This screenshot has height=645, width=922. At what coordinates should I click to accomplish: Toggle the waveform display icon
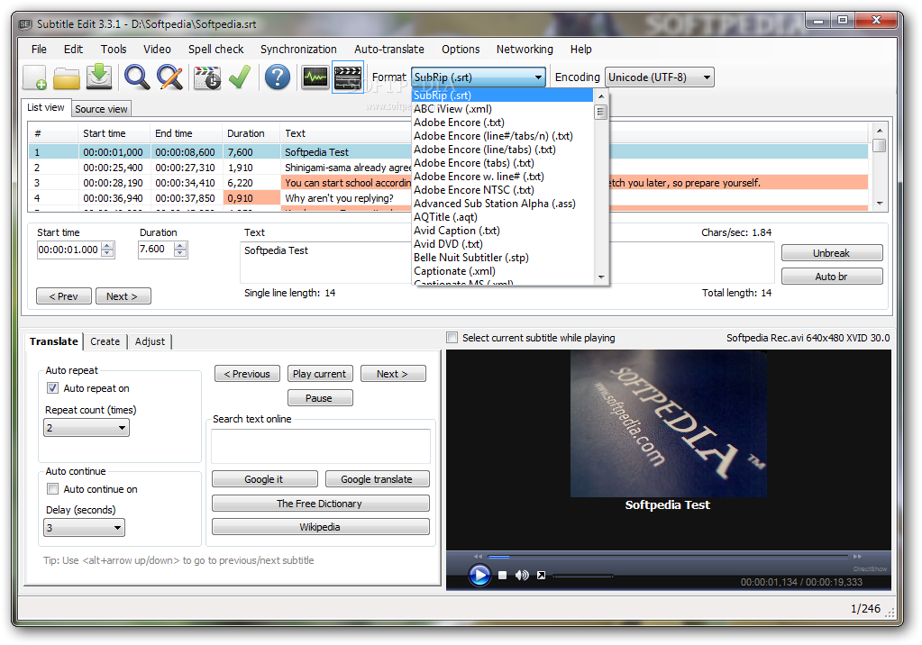315,77
